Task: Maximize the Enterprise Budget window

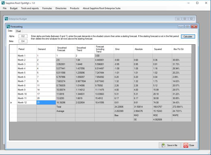Action: coord(185,19)
